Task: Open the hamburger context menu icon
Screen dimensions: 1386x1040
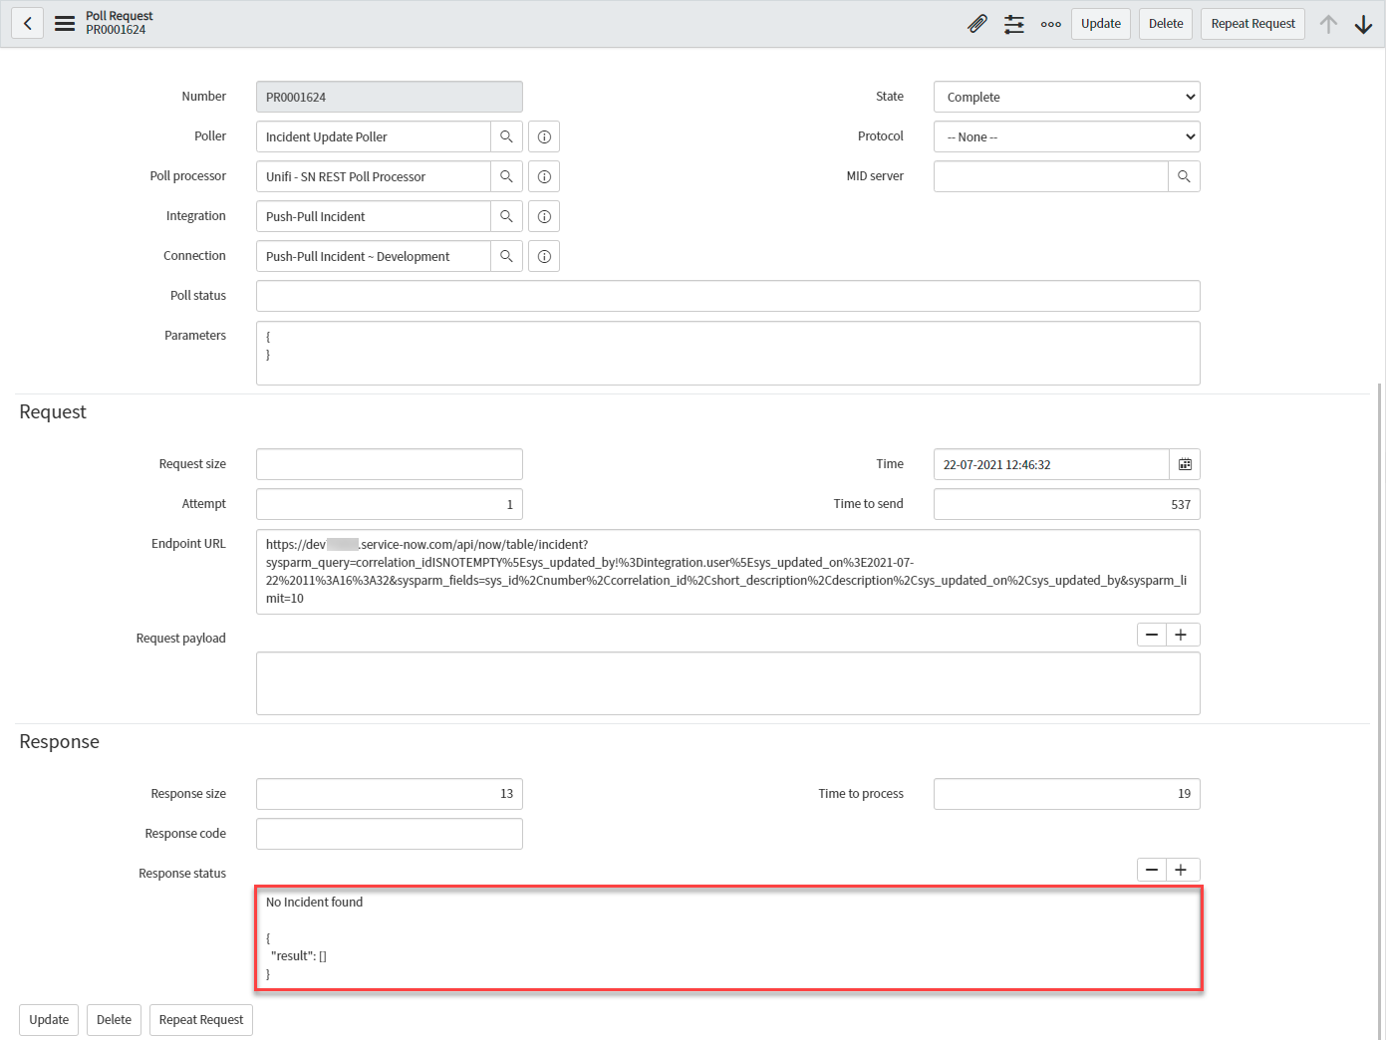Action: pyautogui.click(x=65, y=23)
